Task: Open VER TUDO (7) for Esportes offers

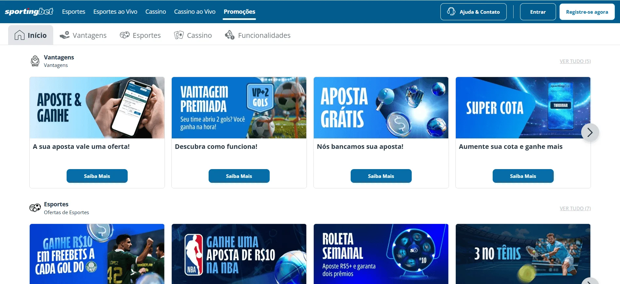Action: pos(575,209)
